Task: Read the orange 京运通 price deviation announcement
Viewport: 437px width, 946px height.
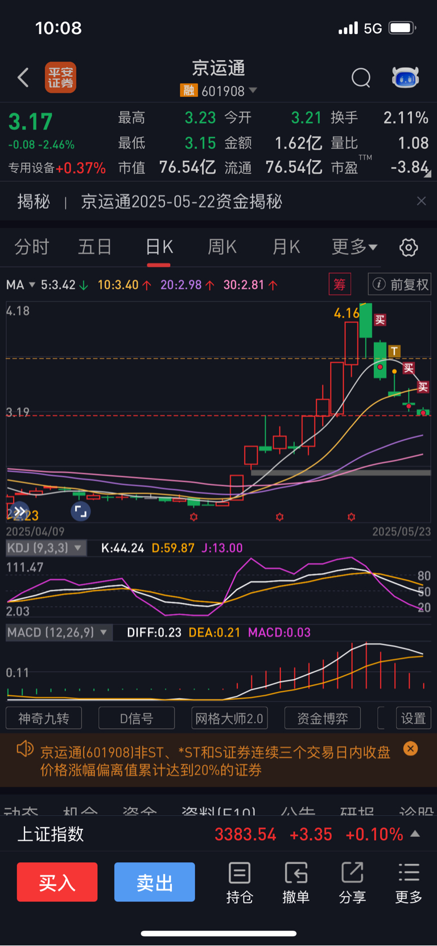Action: (215, 761)
